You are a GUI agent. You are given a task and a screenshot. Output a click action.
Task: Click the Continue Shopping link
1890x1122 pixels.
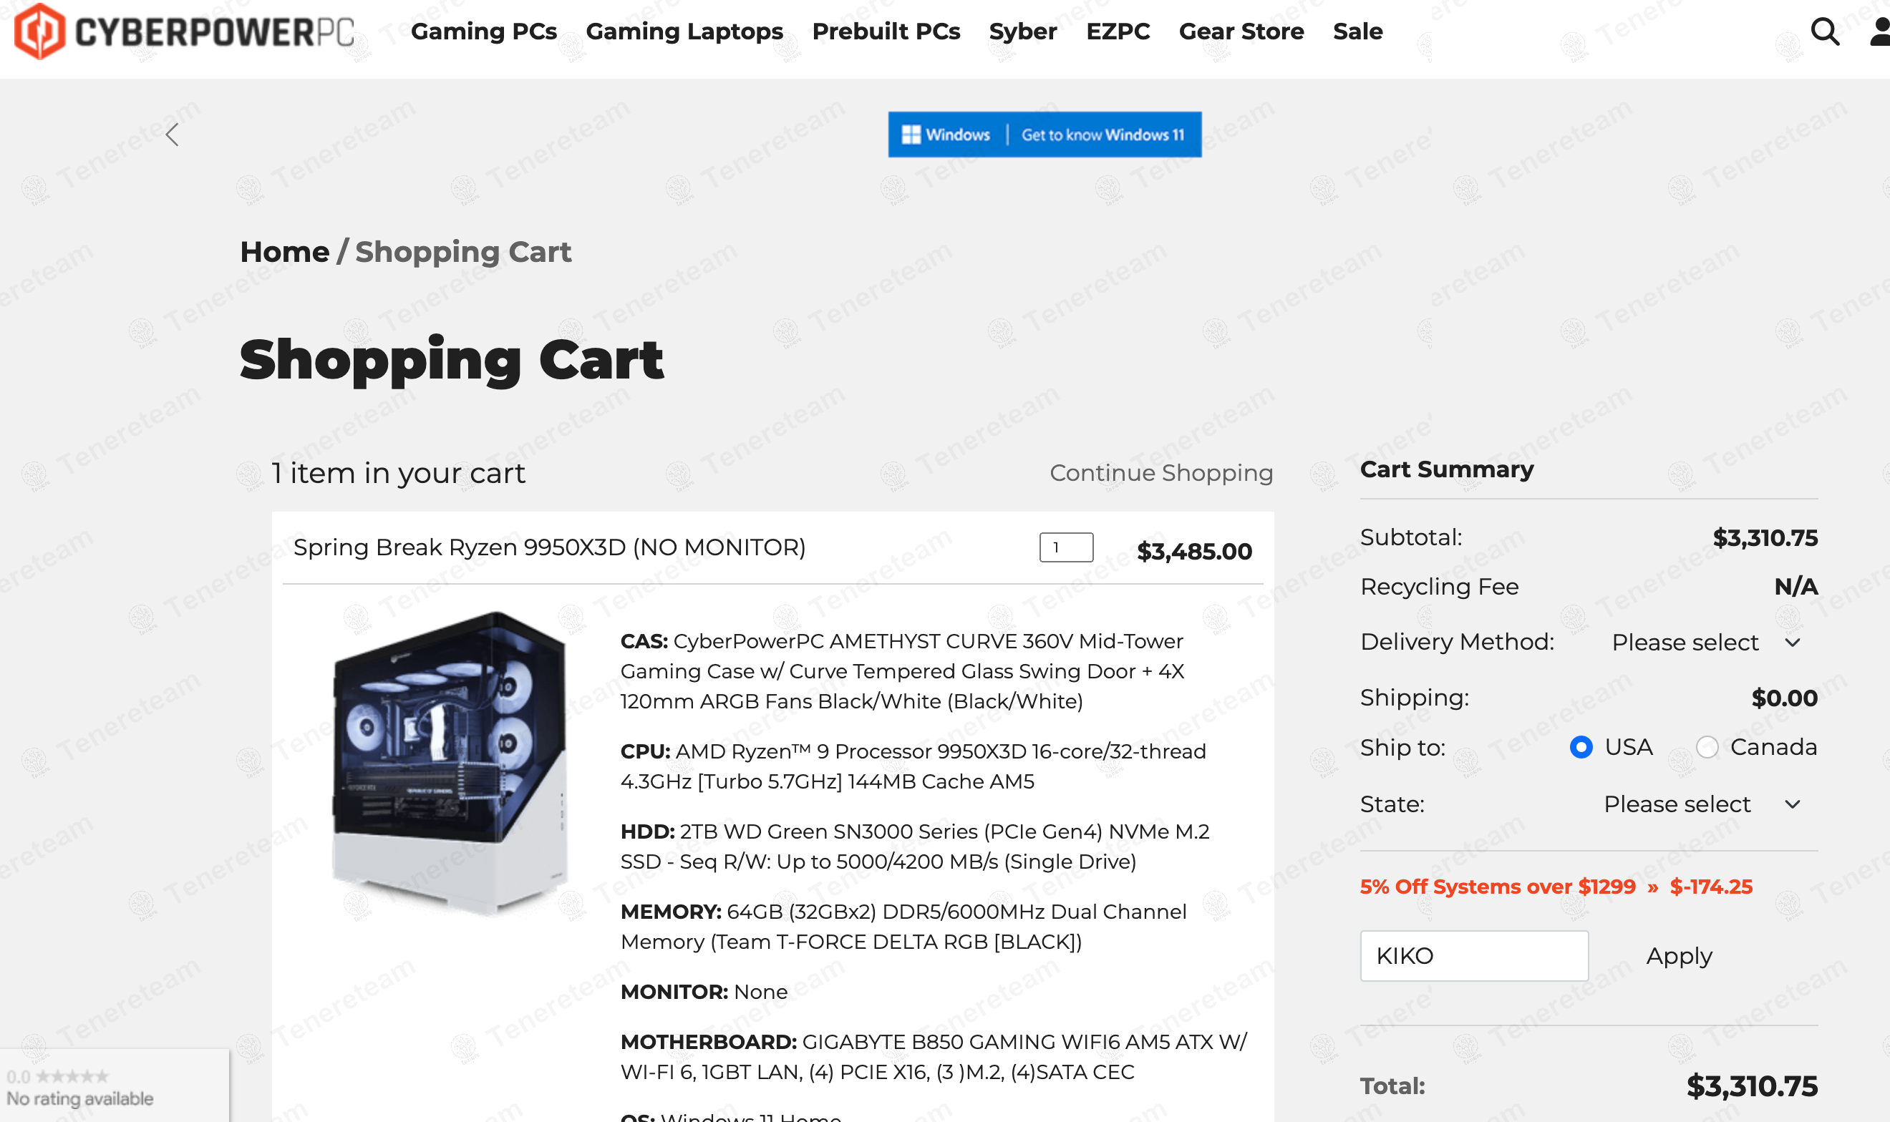tap(1161, 472)
